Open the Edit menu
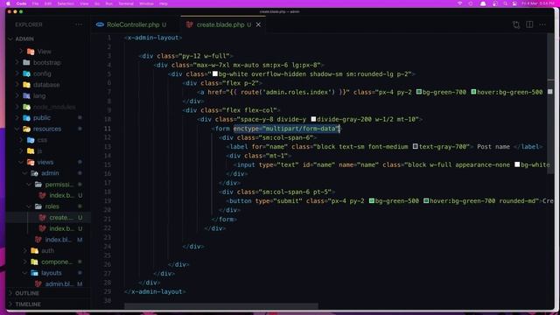 (48, 3)
